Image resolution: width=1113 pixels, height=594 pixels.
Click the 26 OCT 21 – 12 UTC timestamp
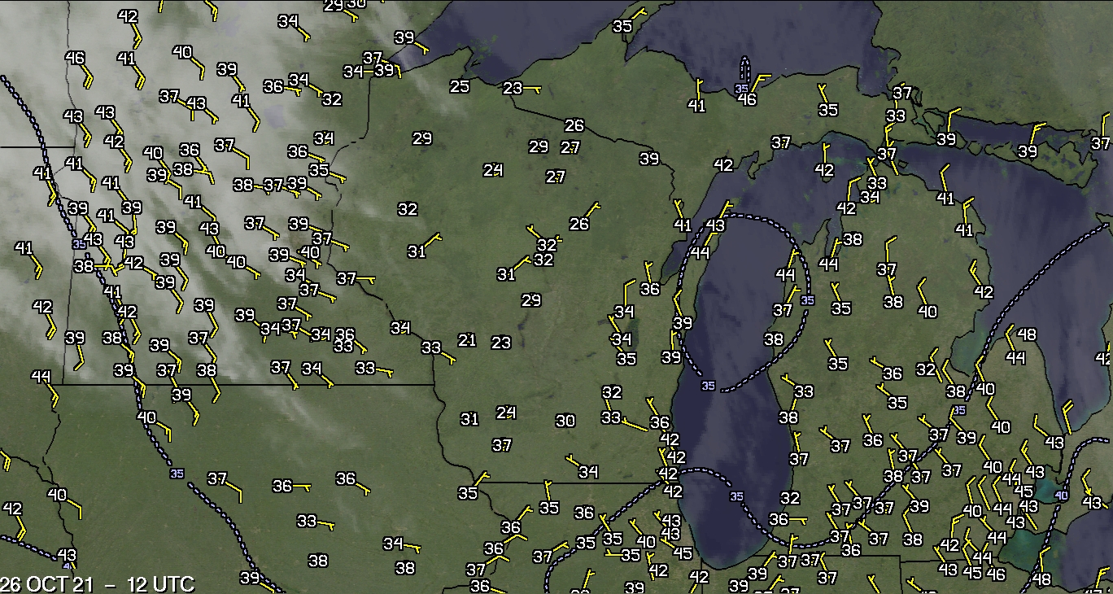[98, 583]
